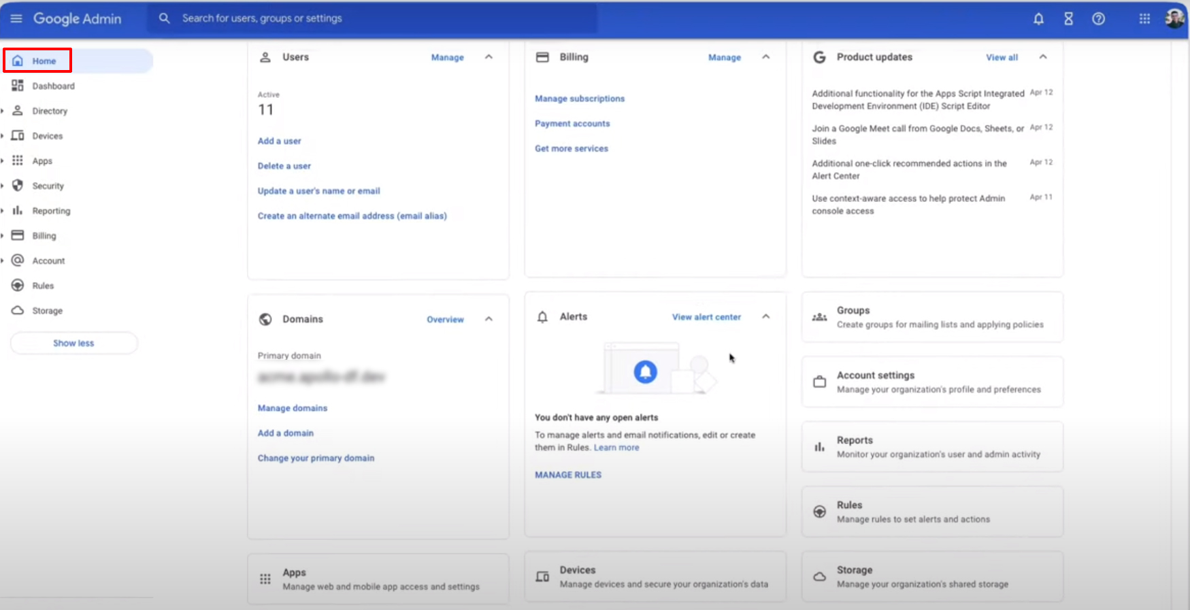This screenshot has width=1190, height=610.
Task: Click View alert center link
Action: coord(706,317)
